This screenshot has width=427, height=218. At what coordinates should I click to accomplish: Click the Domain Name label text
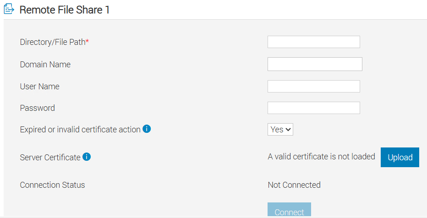pyautogui.click(x=45, y=65)
